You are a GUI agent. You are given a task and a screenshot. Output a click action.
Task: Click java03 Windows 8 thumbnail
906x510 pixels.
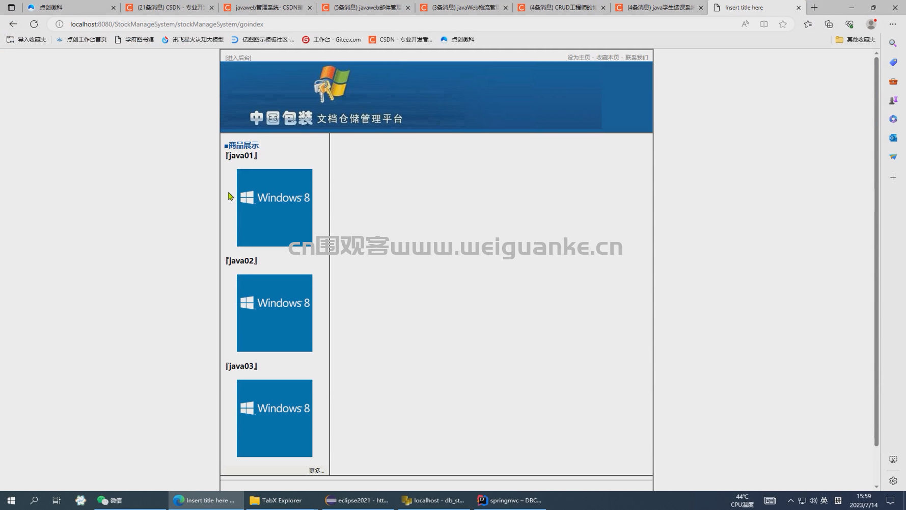274,418
